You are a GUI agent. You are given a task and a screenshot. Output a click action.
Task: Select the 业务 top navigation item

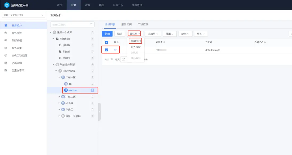coord(74,5)
